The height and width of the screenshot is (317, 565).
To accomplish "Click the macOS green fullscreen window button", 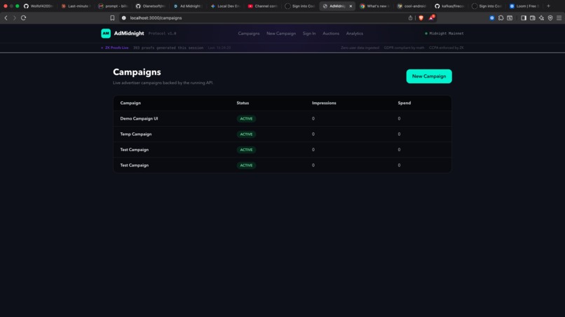I will click(x=18, y=6).
